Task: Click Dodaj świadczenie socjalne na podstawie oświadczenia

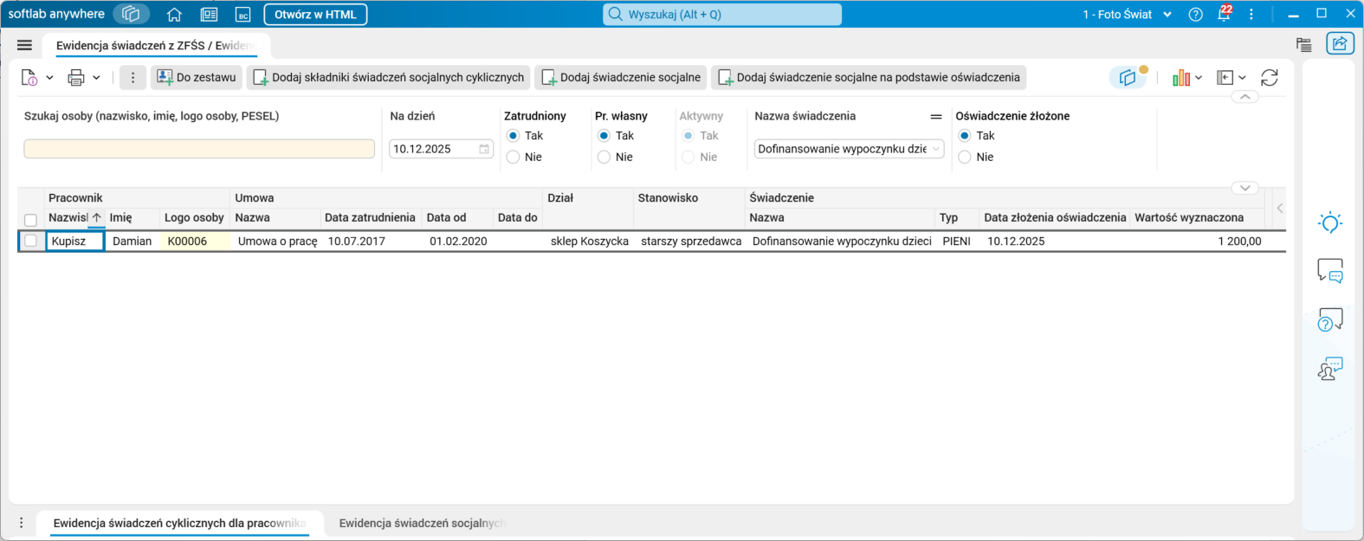Action: click(869, 78)
